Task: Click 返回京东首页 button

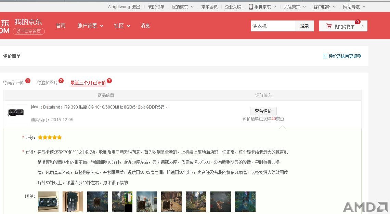Action: tap(29, 31)
